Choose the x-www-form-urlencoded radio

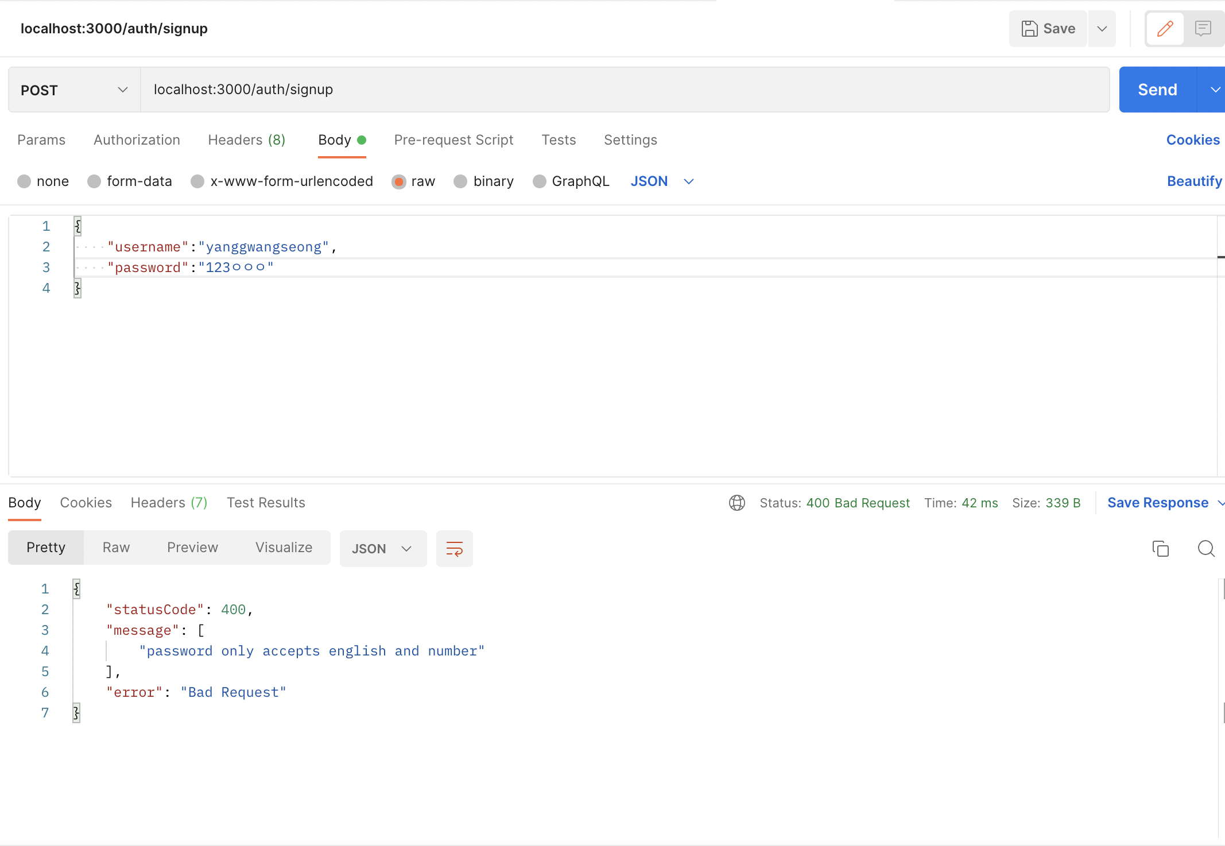[197, 181]
